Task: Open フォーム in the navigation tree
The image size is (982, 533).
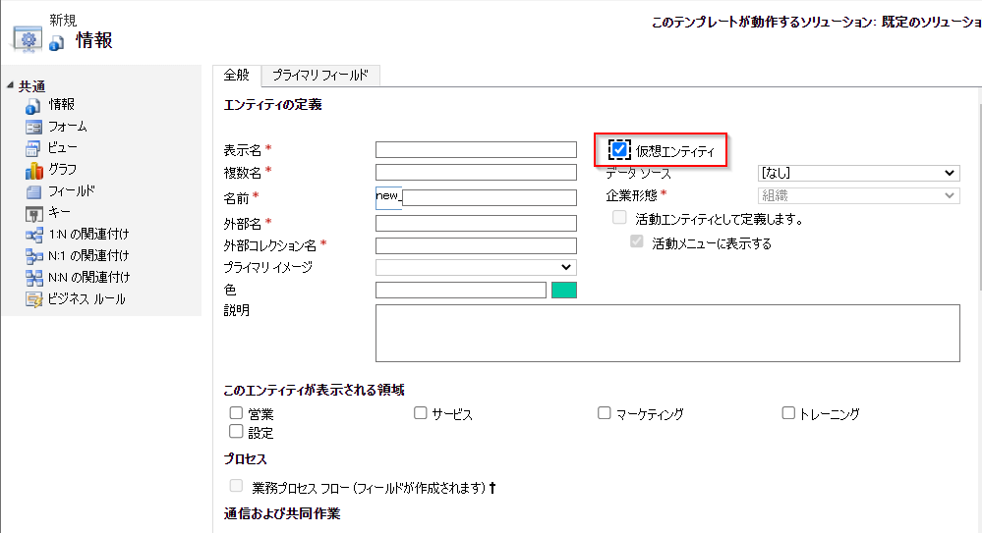Action: [x=68, y=127]
